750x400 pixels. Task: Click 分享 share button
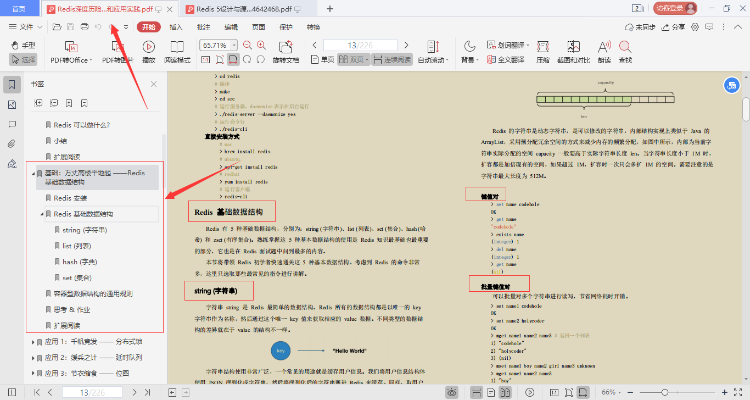(x=674, y=27)
